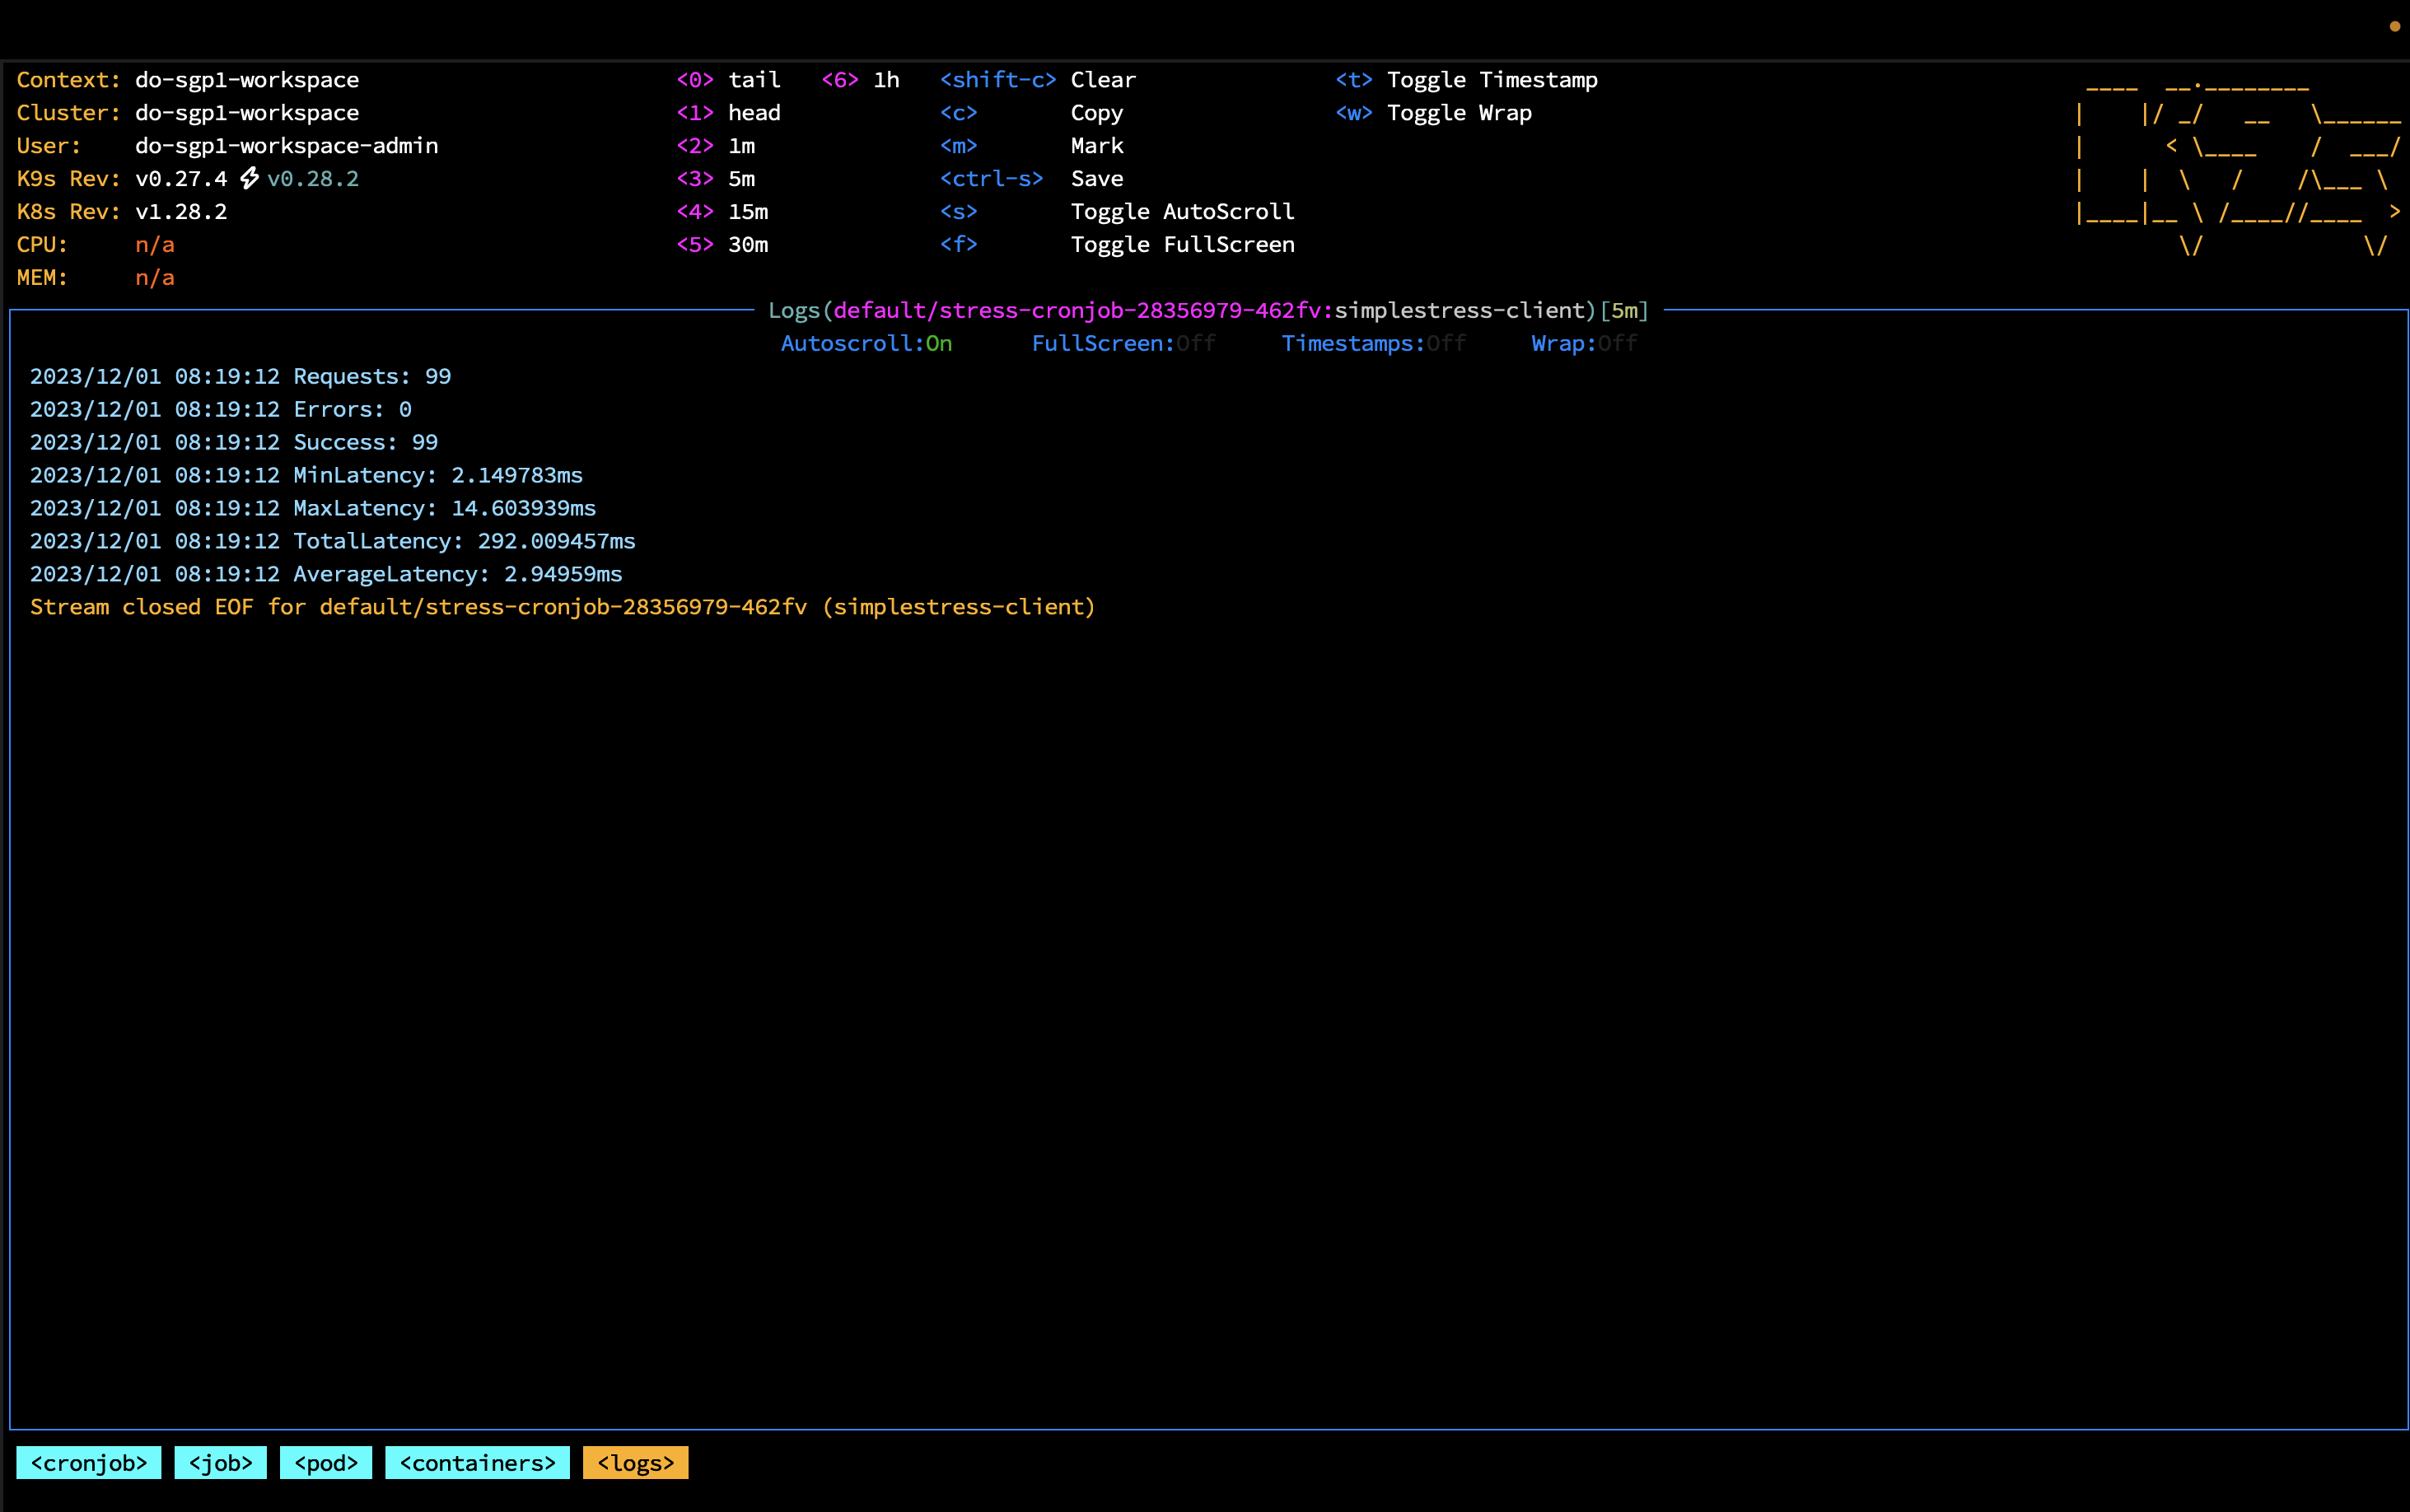Click the newer version v0.28.2 label

tap(313, 179)
